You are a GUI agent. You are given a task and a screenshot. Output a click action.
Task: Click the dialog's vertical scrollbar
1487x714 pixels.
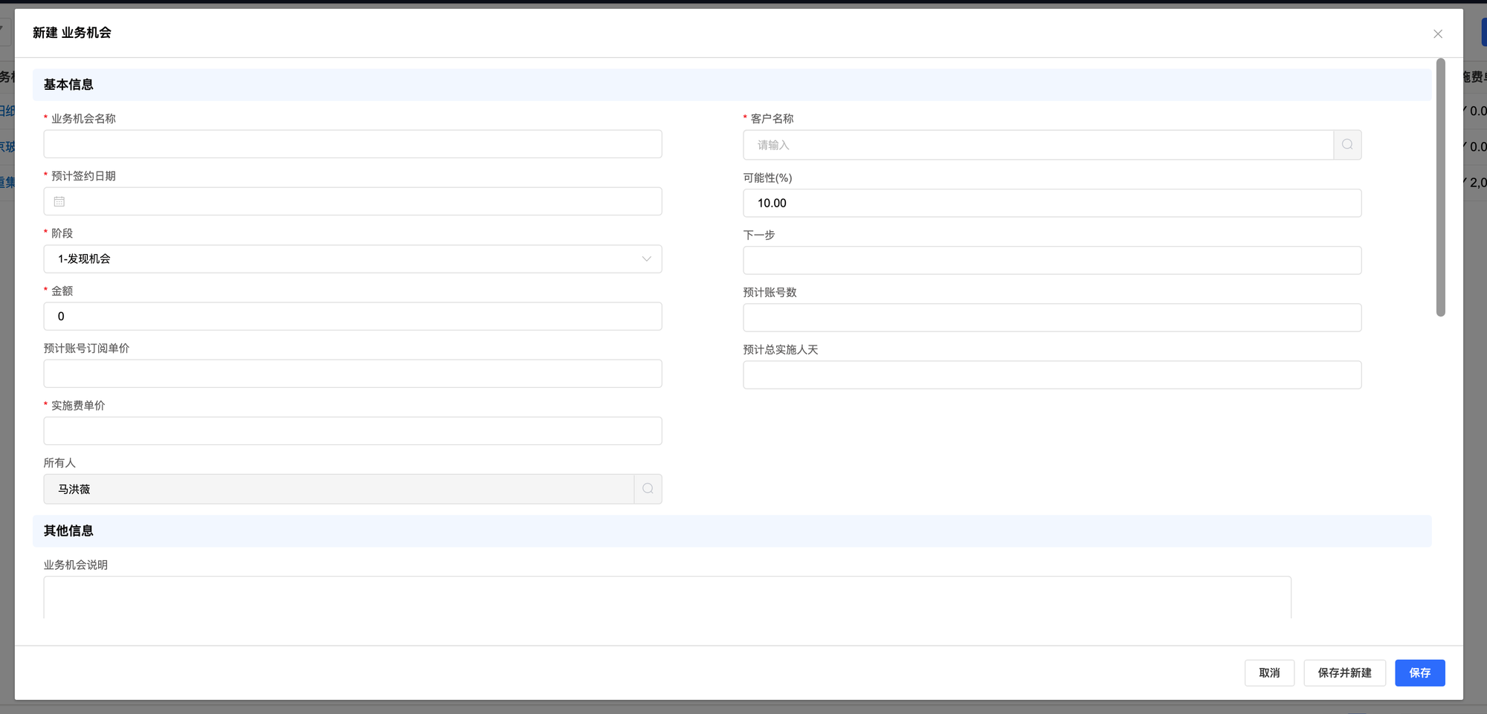coord(1440,187)
